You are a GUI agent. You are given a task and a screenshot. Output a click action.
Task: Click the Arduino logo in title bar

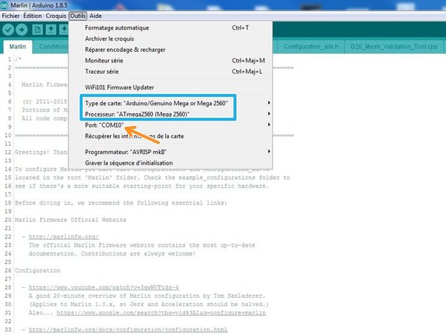point(4,5)
